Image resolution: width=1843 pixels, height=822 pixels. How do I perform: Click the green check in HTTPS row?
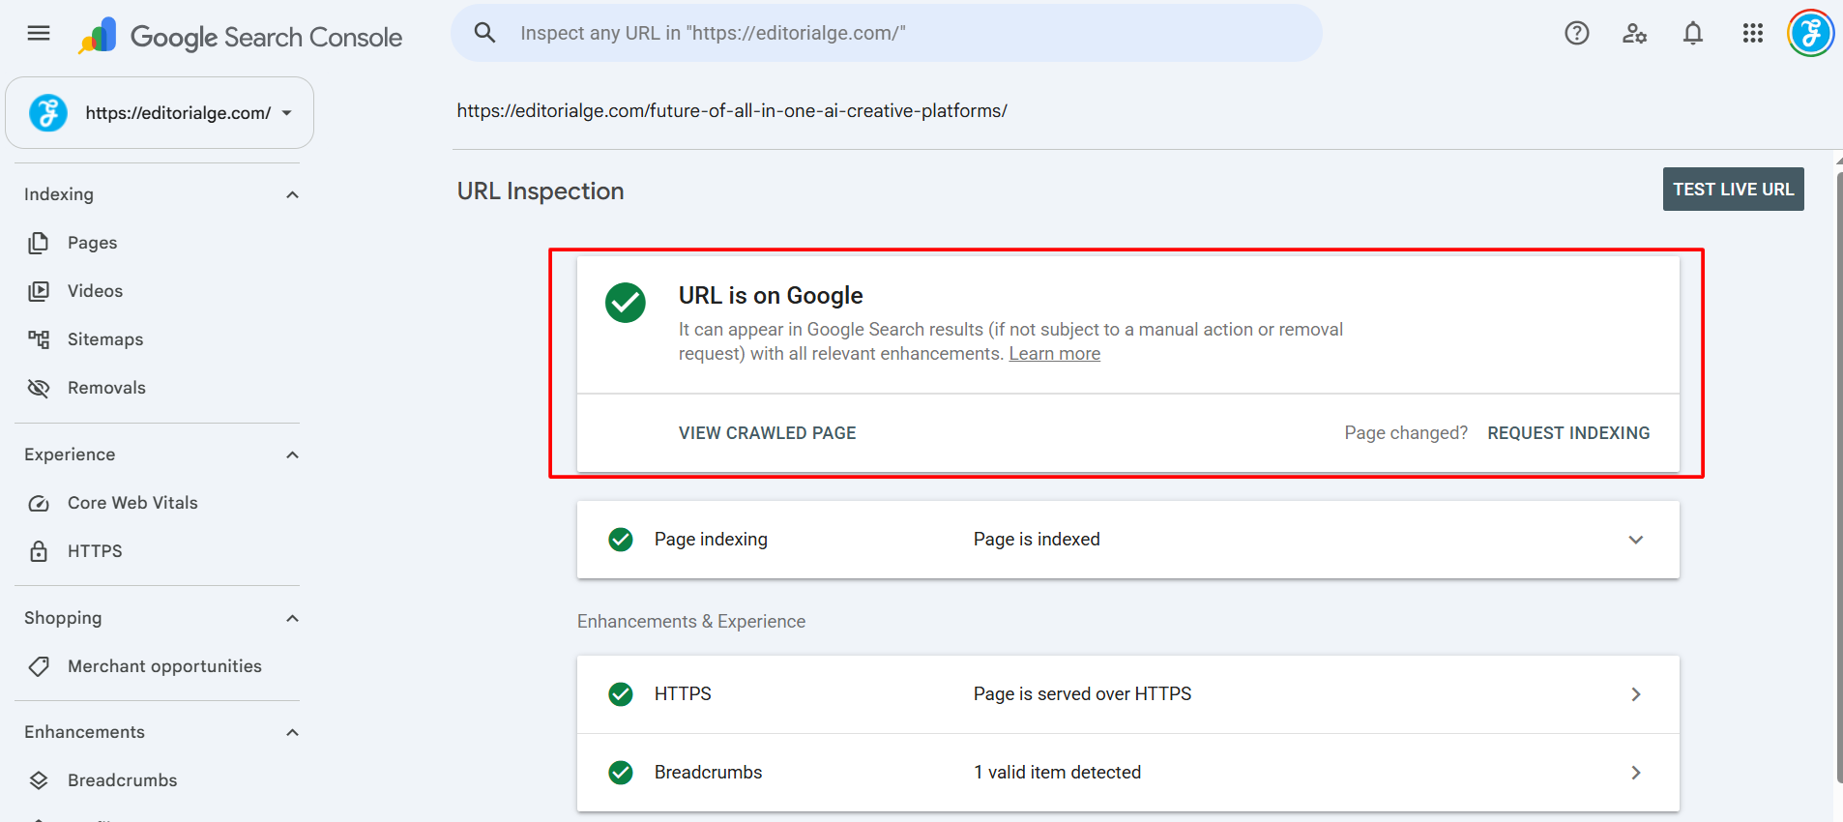[x=621, y=694]
